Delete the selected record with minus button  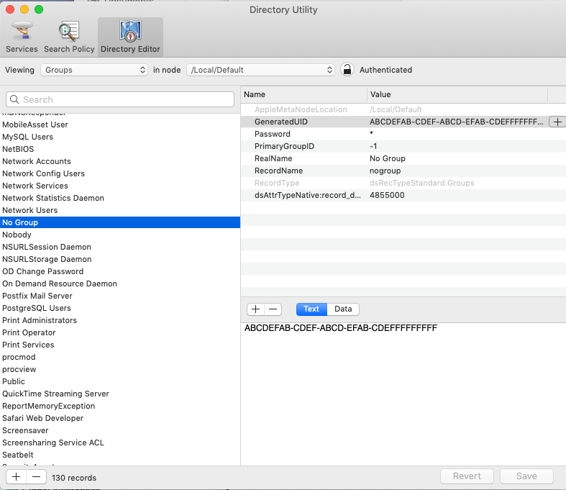(36, 477)
